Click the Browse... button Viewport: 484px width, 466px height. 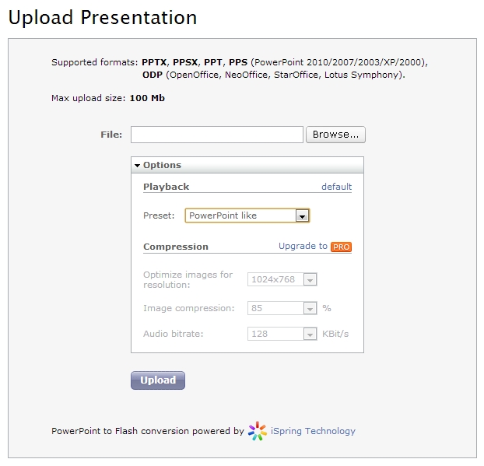(x=335, y=135)
